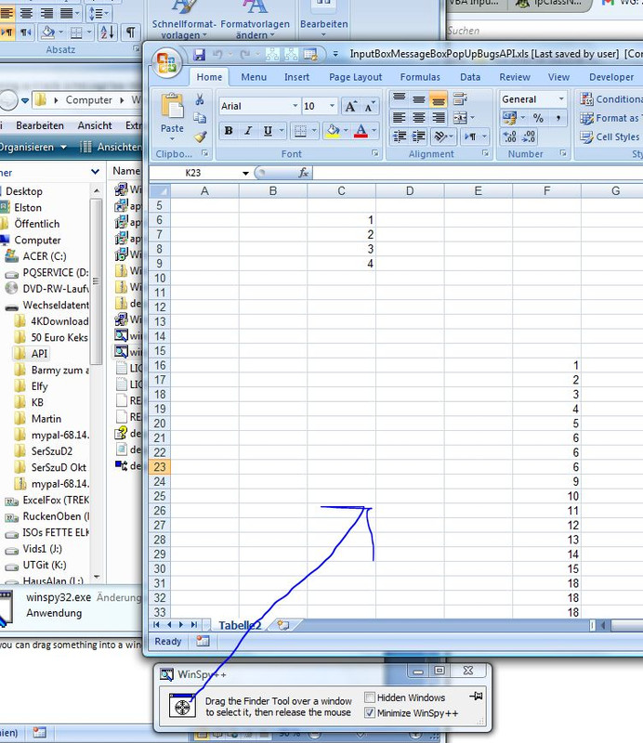Toggle Bold formatting in Excel
Screen dimensions: 643x743
tap(229, 130)
